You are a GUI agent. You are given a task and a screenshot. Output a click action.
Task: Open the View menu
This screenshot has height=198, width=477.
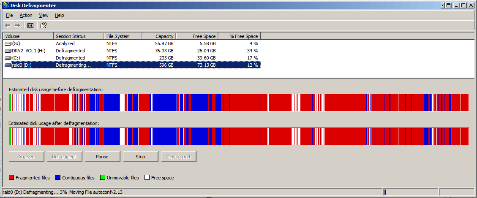44,15
